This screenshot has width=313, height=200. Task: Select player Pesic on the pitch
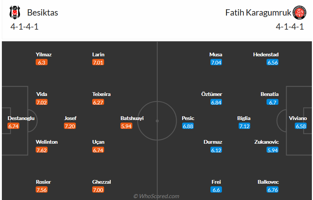coord(188,119)
